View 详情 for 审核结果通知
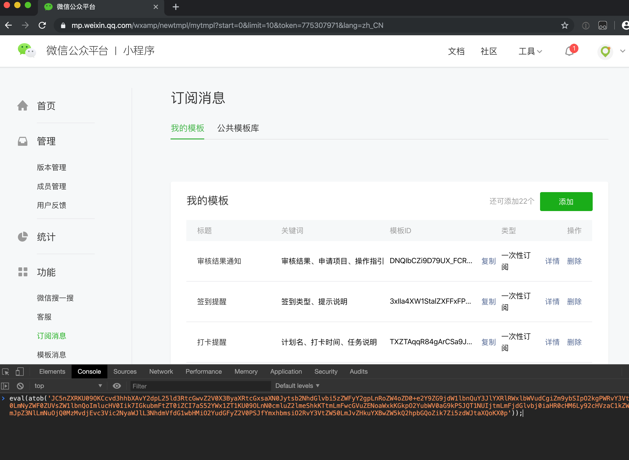This screenshot has width=629, height=460. pyautogui.click(x=552, y=261)
